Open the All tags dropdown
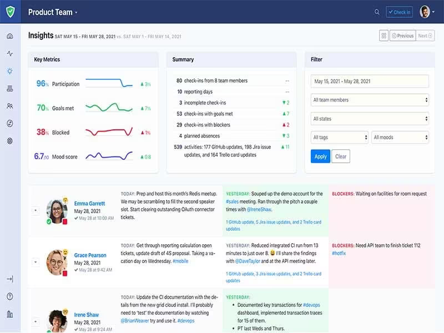The height and width of the screenshot is (333, 444). tap(339, 137)
